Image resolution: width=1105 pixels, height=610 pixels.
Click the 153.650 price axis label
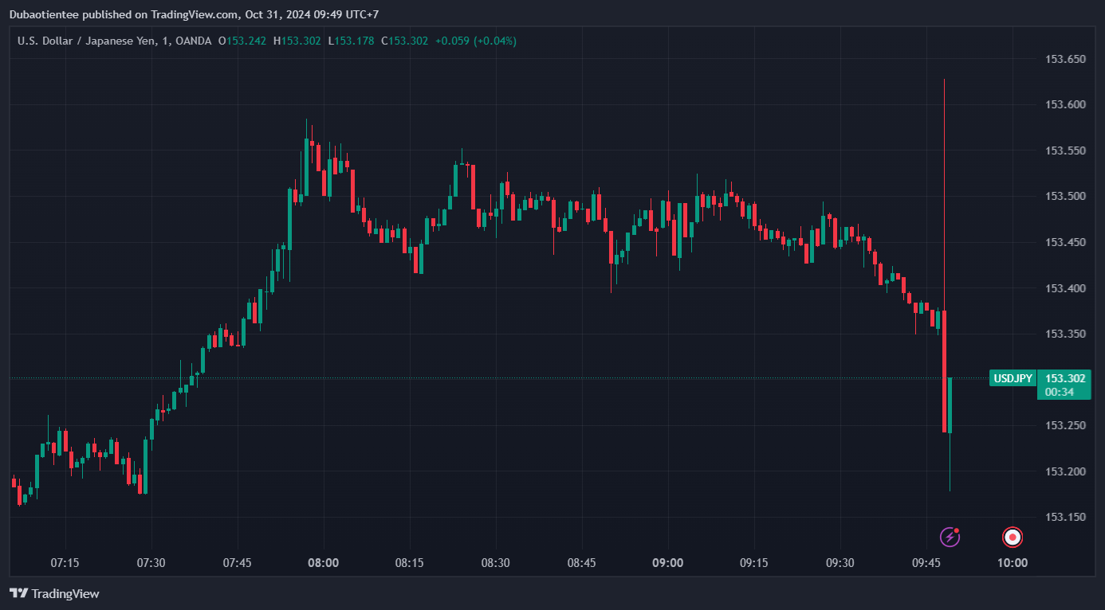(1065, 59)
